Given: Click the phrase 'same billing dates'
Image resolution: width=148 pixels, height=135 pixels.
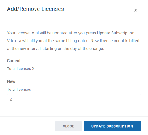Looking at the screenshot, I should click(x=72, y=41).
